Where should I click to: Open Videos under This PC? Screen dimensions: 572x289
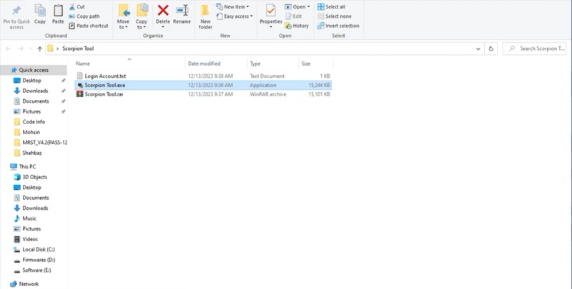[30, 239]
